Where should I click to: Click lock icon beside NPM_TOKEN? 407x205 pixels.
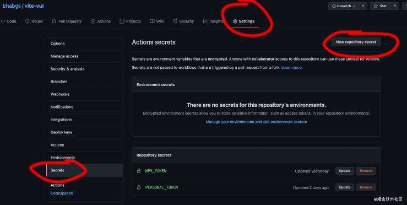(x=139, y=171)
